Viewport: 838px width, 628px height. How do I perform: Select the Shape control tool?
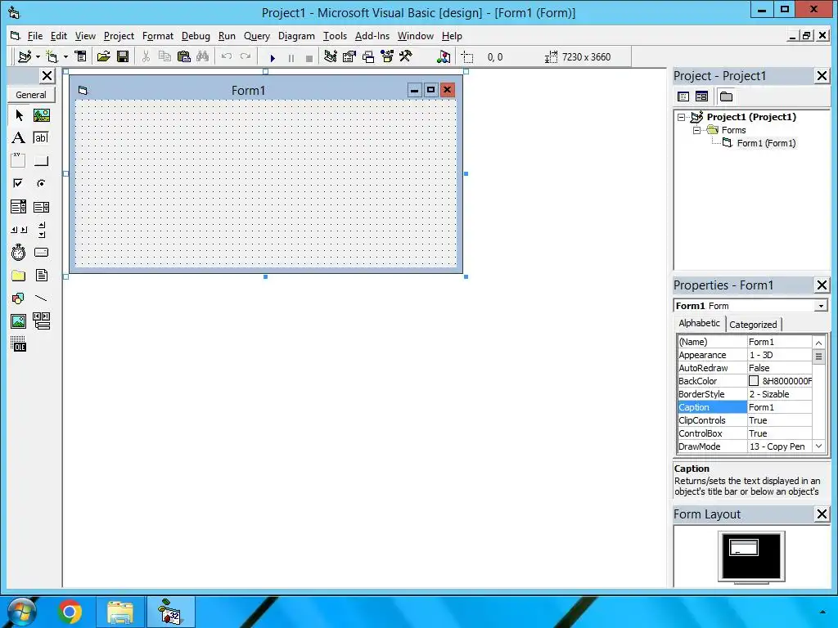(19, 298)
